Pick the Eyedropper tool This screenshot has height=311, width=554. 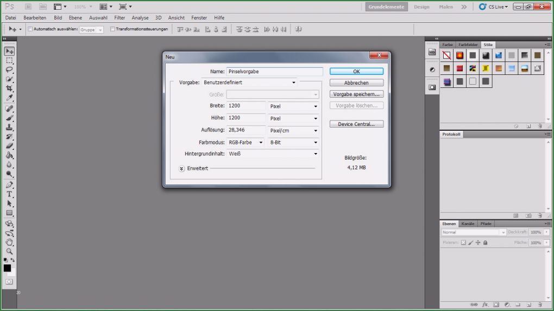(x=9, y=98)
